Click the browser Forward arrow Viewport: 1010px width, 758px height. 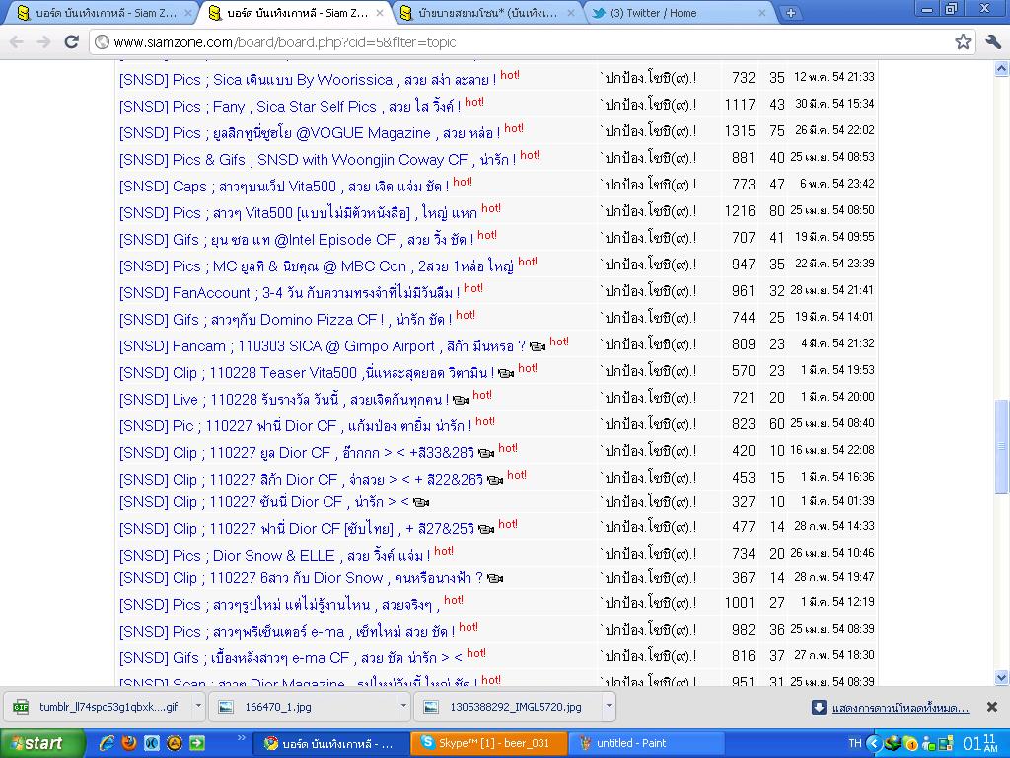point(43,42)
